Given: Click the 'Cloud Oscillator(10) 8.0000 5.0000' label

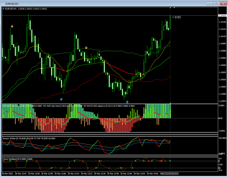Looking at the screenshot, I should point(18,159).
